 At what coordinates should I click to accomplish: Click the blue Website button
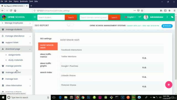coord(167,26)
